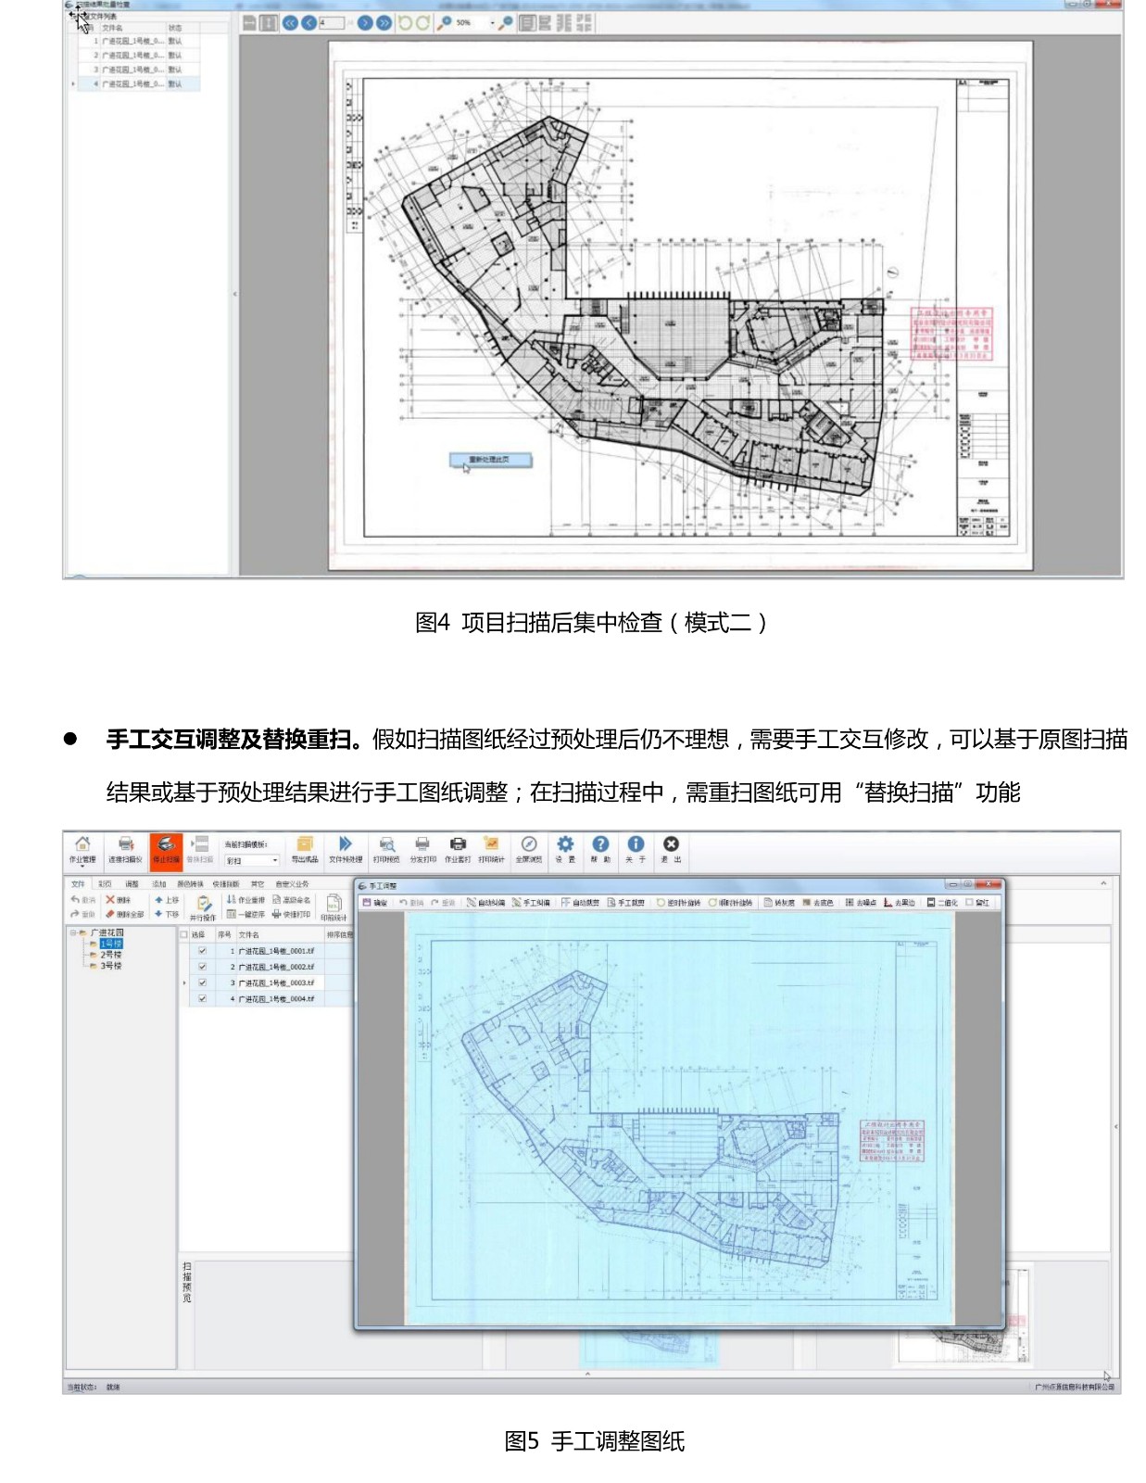This screenshot has width=1146, height=1483.
Task: Collapse the 广进花园 tree node
Action: point(73,932)
